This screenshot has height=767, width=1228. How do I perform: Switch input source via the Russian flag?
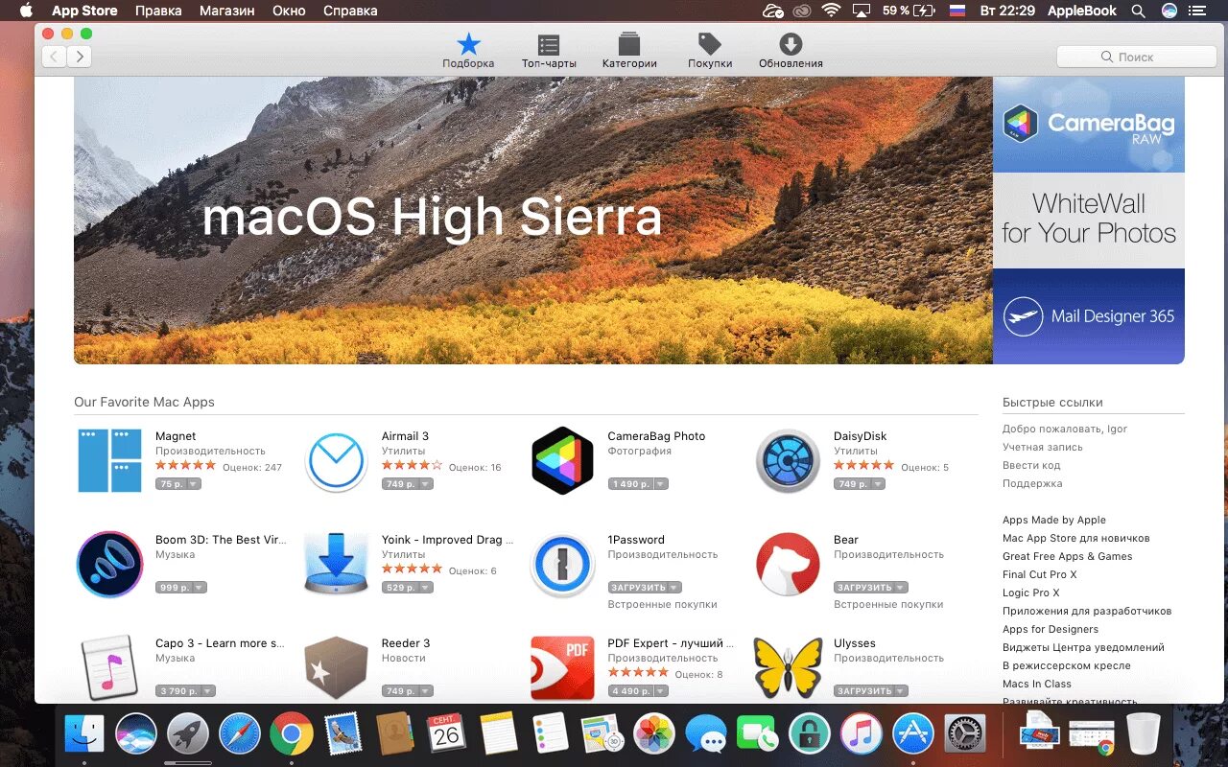coord(956,11)
